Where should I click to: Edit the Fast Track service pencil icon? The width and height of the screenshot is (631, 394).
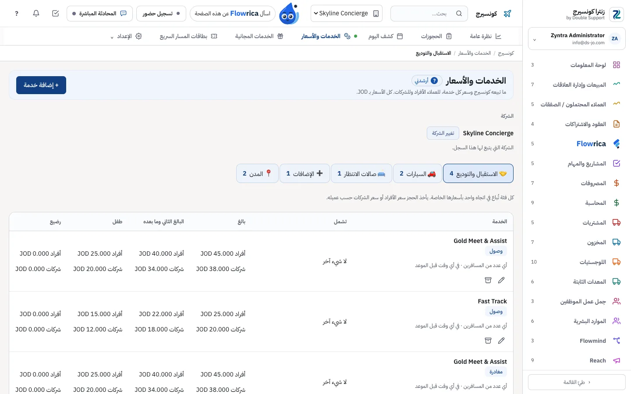point(501,341)
